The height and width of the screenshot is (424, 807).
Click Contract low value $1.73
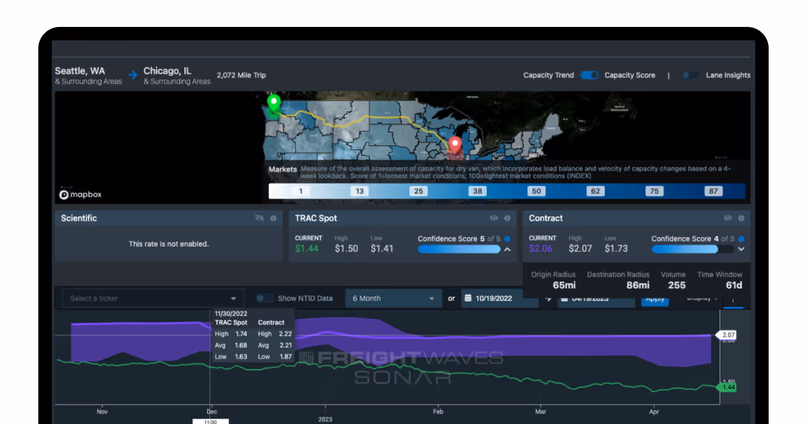coord(616,249)
